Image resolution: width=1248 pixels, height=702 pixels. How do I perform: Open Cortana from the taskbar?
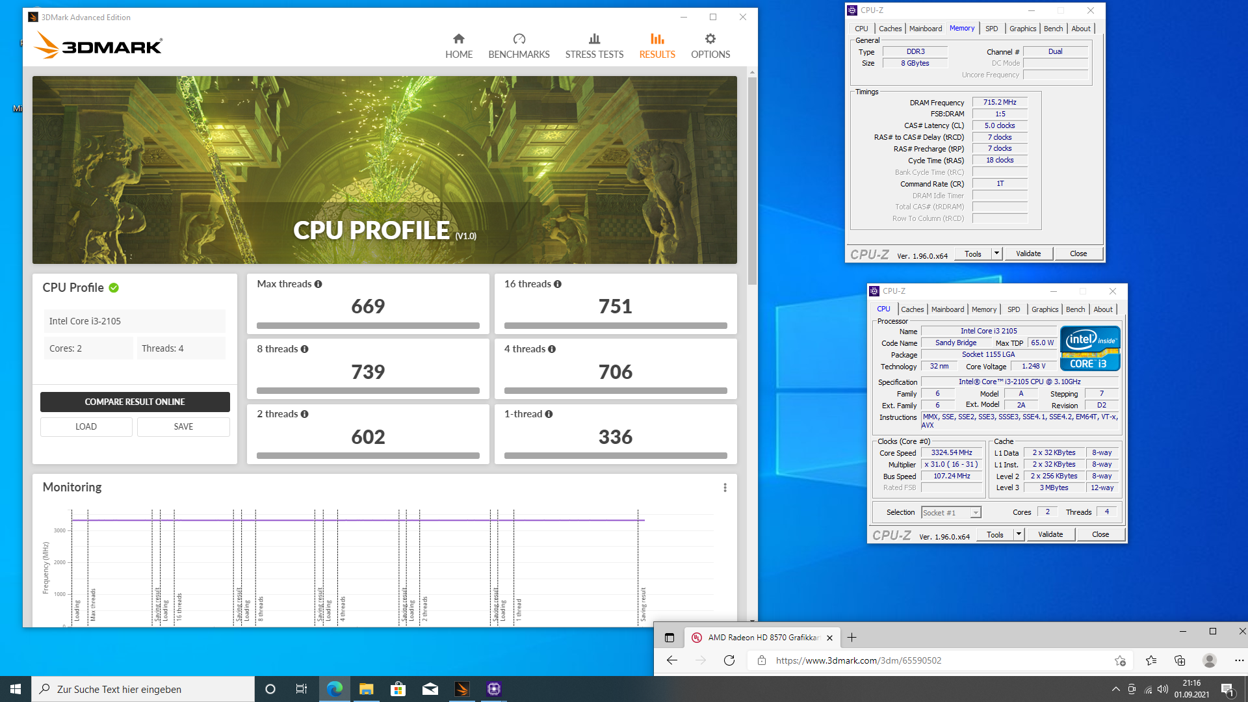pos(270,689)
